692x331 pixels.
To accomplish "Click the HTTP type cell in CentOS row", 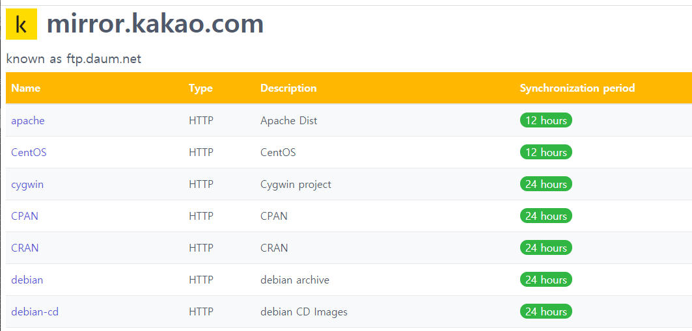I will click(201, 153).
